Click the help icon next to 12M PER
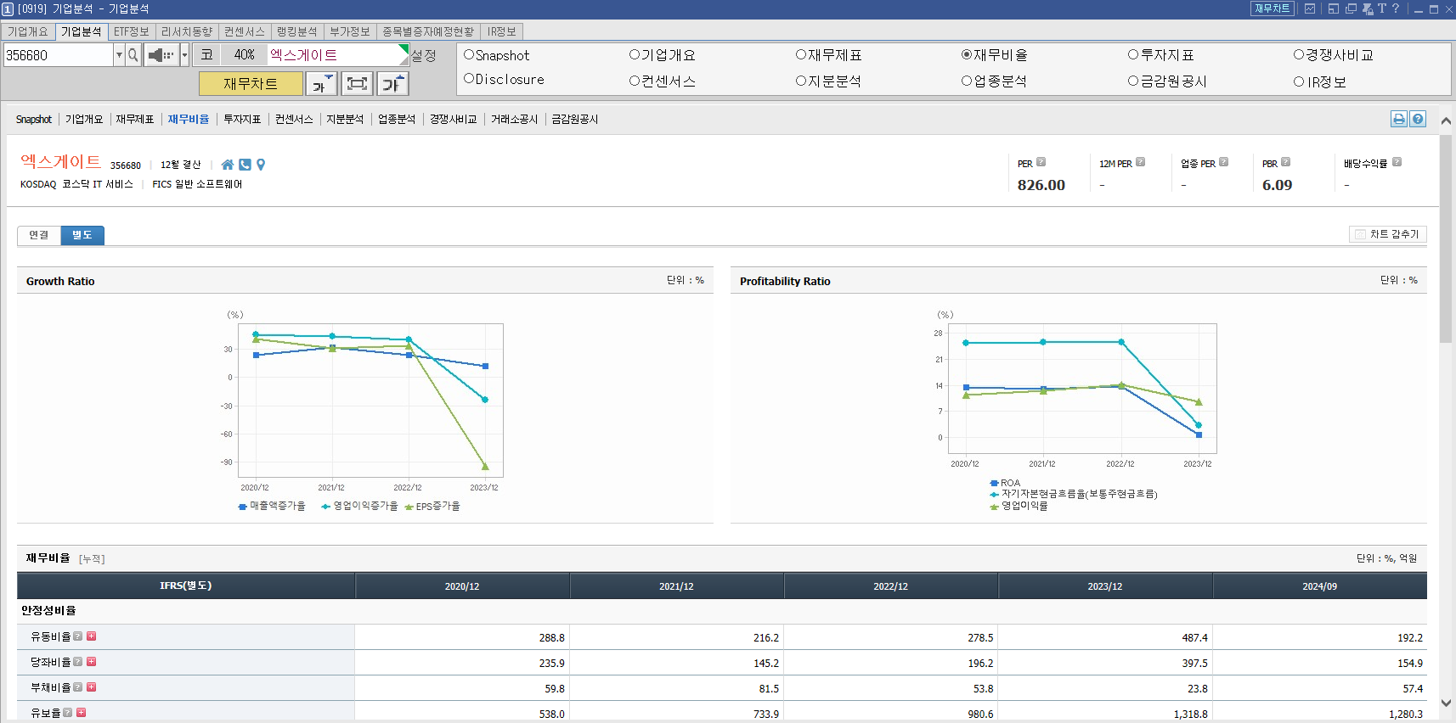Viewport: 1456px width, 723px height. pos(1140,162)
